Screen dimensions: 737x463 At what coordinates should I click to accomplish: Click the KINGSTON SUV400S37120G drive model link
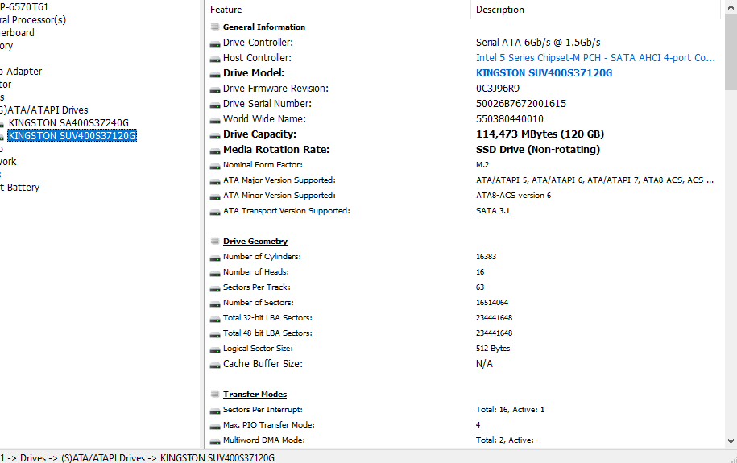pos(544,72)
